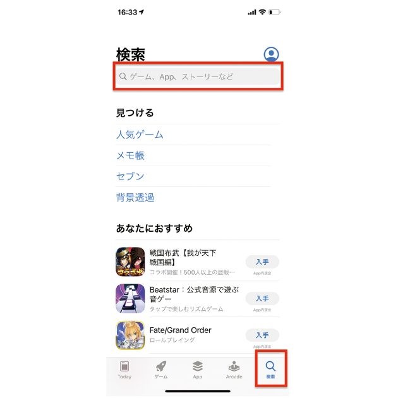Tap 入手 button for 戦国布武
The image size is (398, 398).
262,262
